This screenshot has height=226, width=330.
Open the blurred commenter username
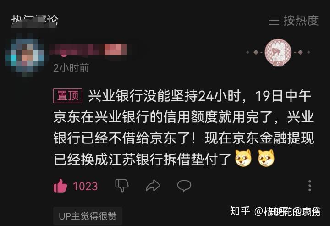[88, 50]
